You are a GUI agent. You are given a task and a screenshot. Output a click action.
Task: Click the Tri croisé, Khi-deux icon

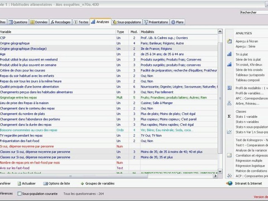229,64
